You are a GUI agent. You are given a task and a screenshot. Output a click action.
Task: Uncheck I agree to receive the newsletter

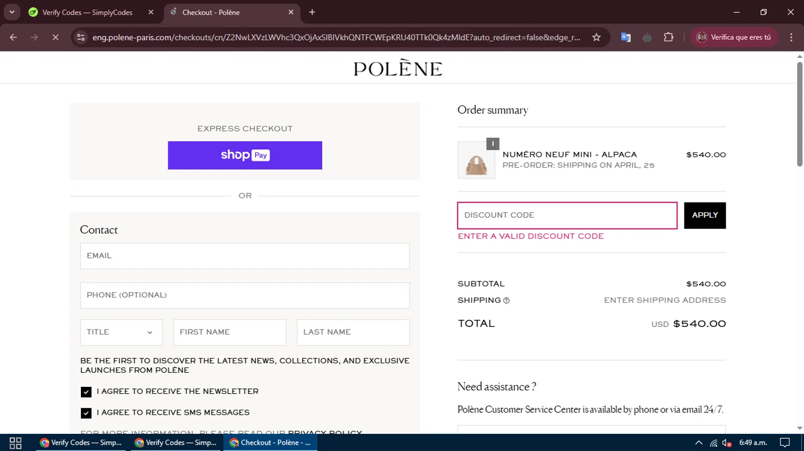(x=86, y=392)
